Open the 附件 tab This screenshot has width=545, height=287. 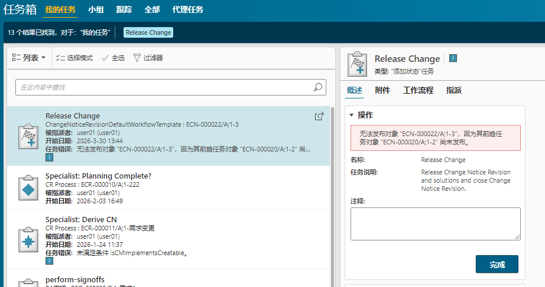point(382,90)
